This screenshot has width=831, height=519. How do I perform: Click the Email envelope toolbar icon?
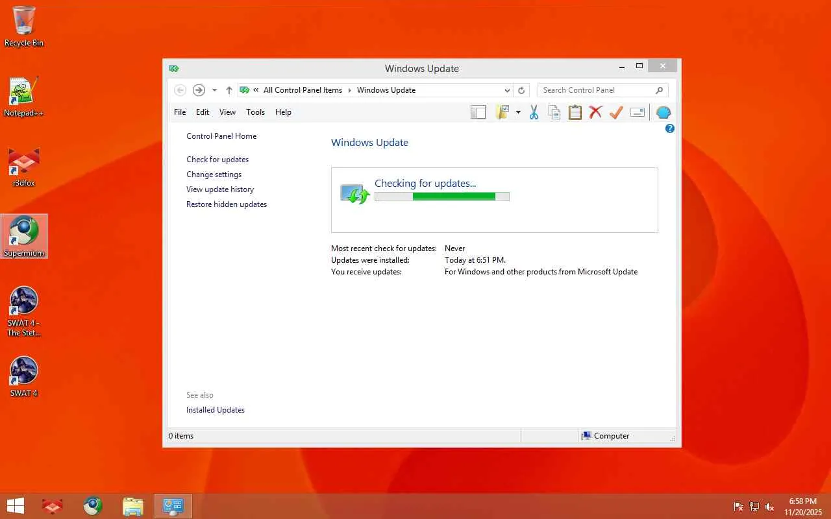click(x=638, y=112)
